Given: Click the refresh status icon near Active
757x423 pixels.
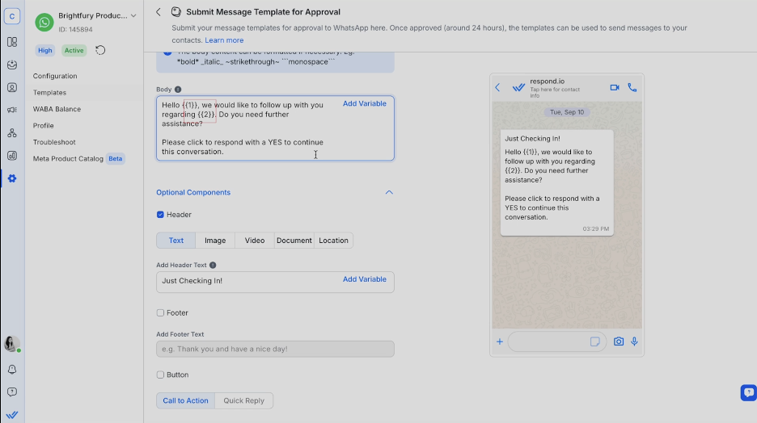Looking at the screenshot, I should pyautogui.click(x=100, y=50).
